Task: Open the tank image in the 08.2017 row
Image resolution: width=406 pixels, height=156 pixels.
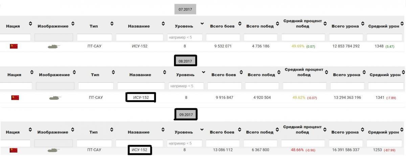Action: (x=55, y=98)
